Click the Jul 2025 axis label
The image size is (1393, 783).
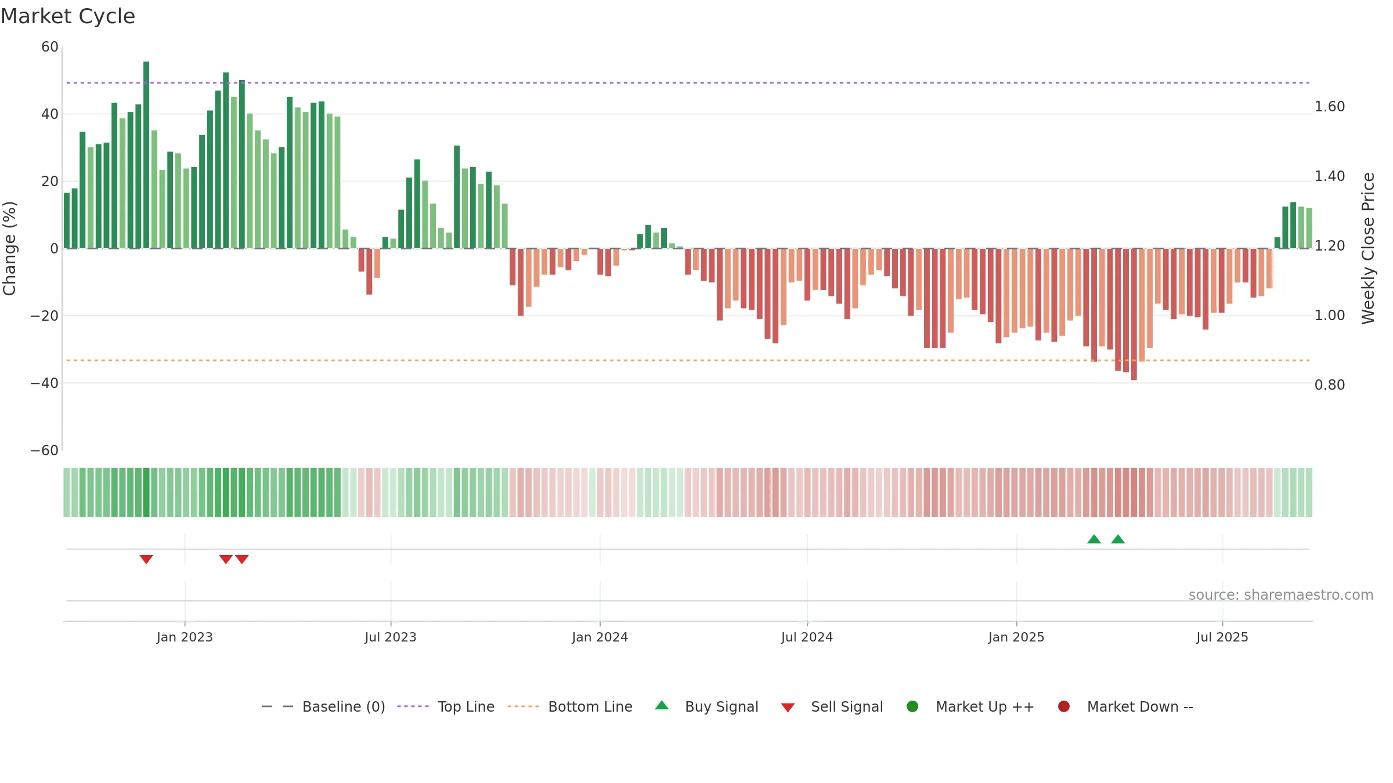[1222, 637]
